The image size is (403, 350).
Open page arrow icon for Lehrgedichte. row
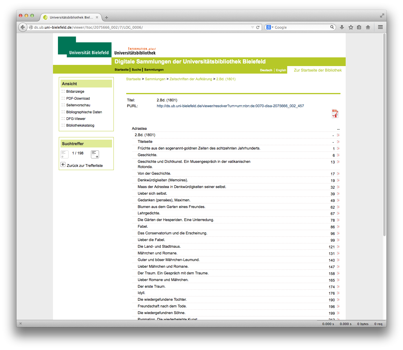tap(338, 213)
